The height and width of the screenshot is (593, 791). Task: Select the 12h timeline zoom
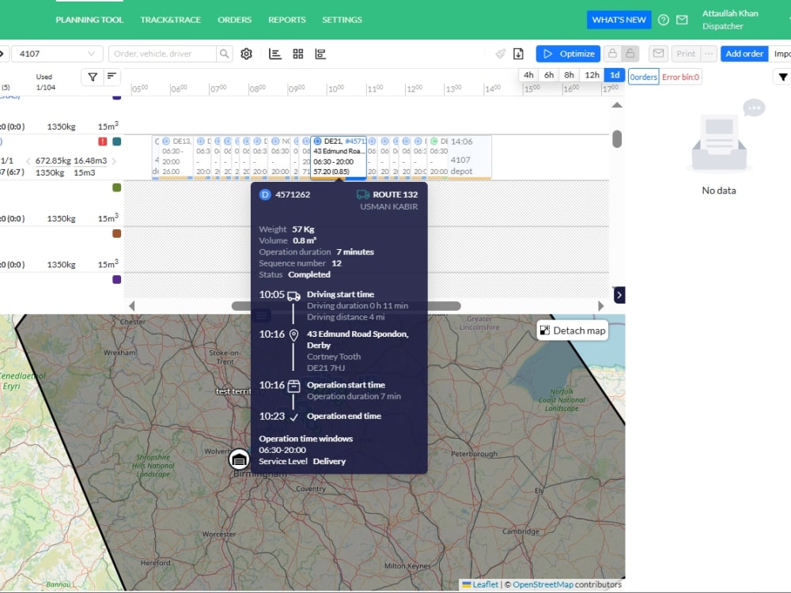point(592,75)
